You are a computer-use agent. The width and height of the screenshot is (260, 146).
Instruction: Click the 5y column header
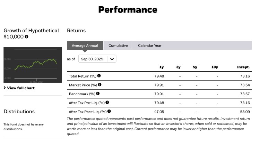click(195, 67)
